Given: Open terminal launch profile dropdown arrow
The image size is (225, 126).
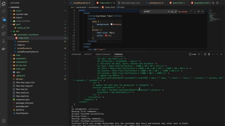Looking at the screenshot, I should 201,54.
